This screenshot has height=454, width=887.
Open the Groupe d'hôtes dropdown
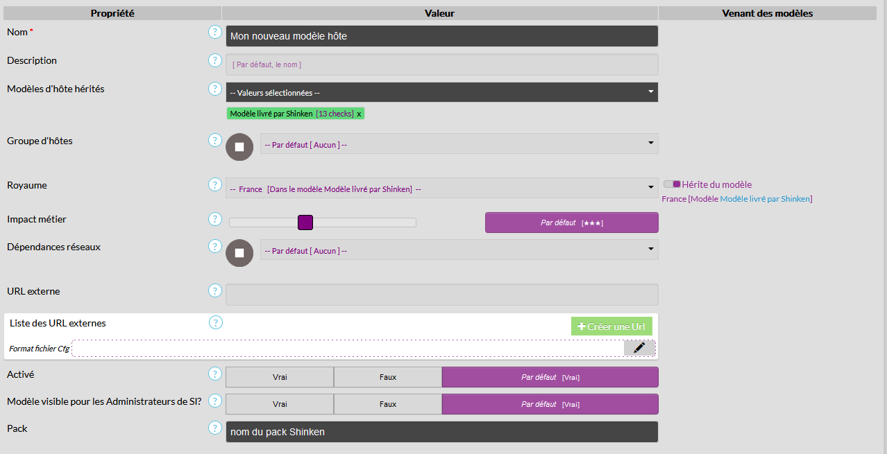tap(459, 143)
